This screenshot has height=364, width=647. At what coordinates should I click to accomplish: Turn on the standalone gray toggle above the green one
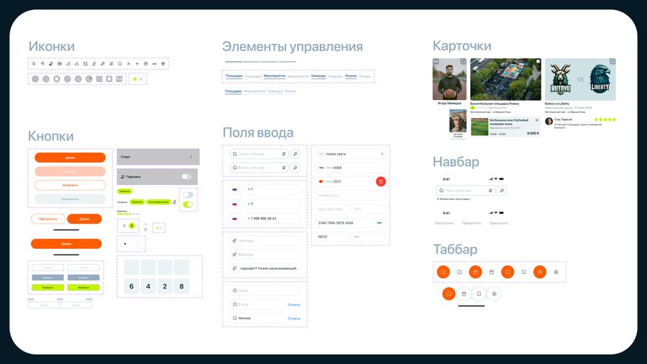coord(188,195)
